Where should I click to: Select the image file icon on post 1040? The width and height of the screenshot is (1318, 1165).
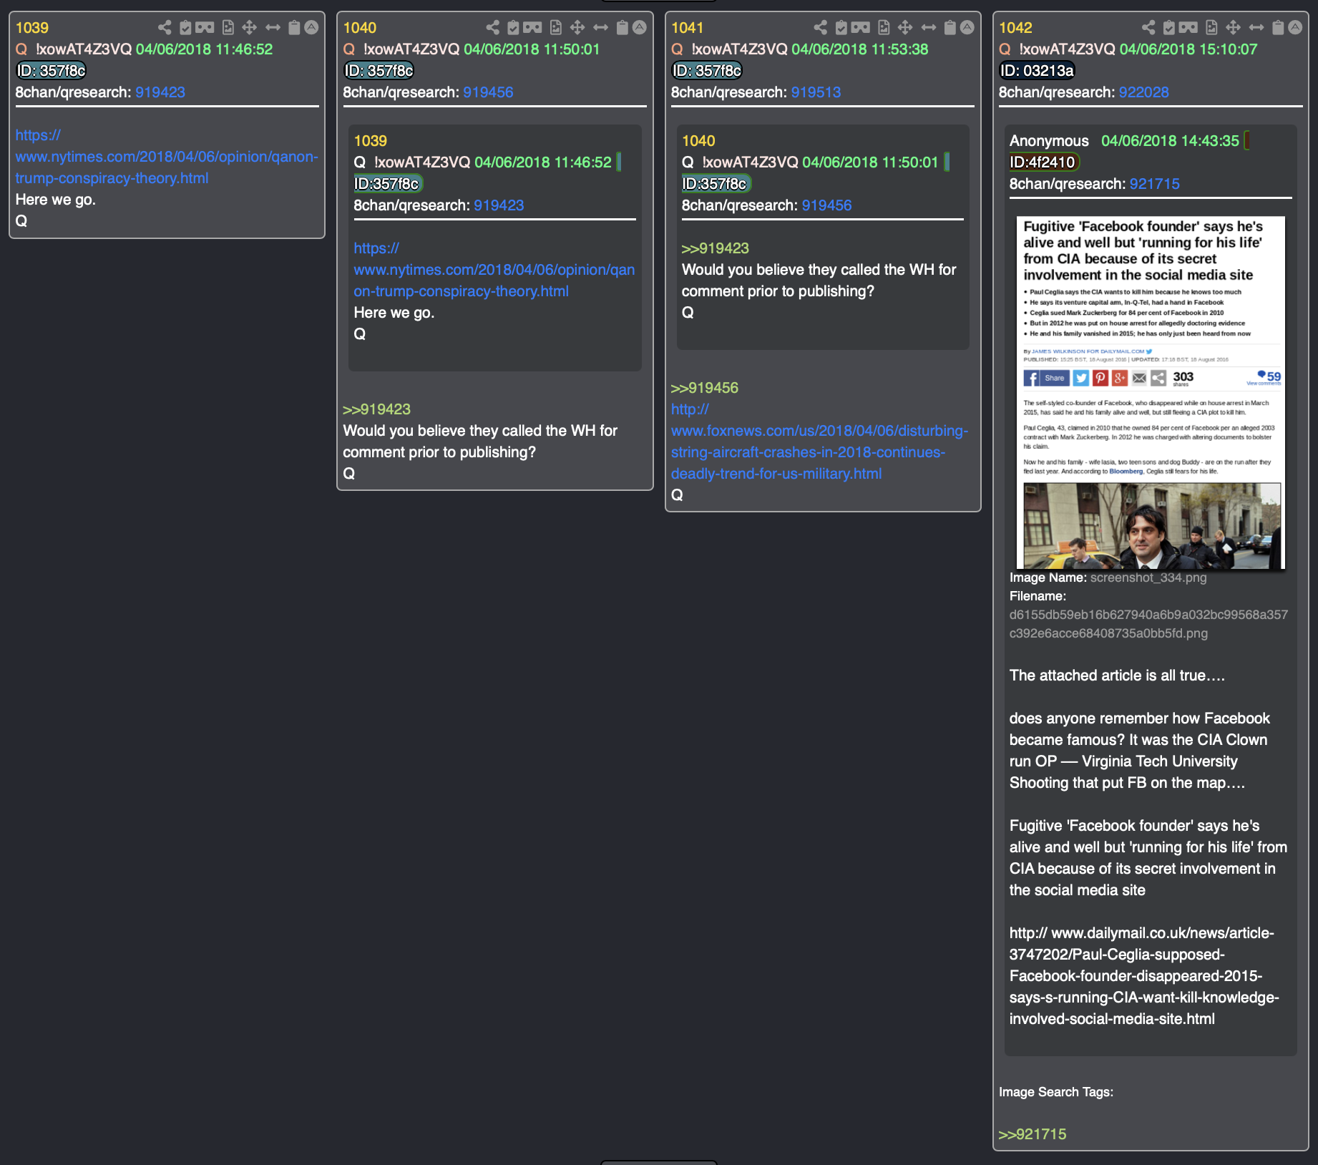pyautogui.click(x=556, y=27)
